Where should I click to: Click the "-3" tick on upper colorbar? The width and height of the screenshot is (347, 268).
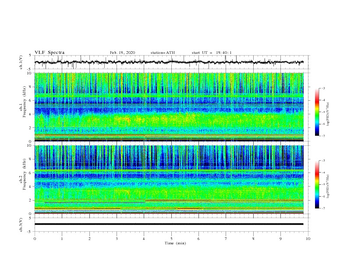tap(323, 88)
